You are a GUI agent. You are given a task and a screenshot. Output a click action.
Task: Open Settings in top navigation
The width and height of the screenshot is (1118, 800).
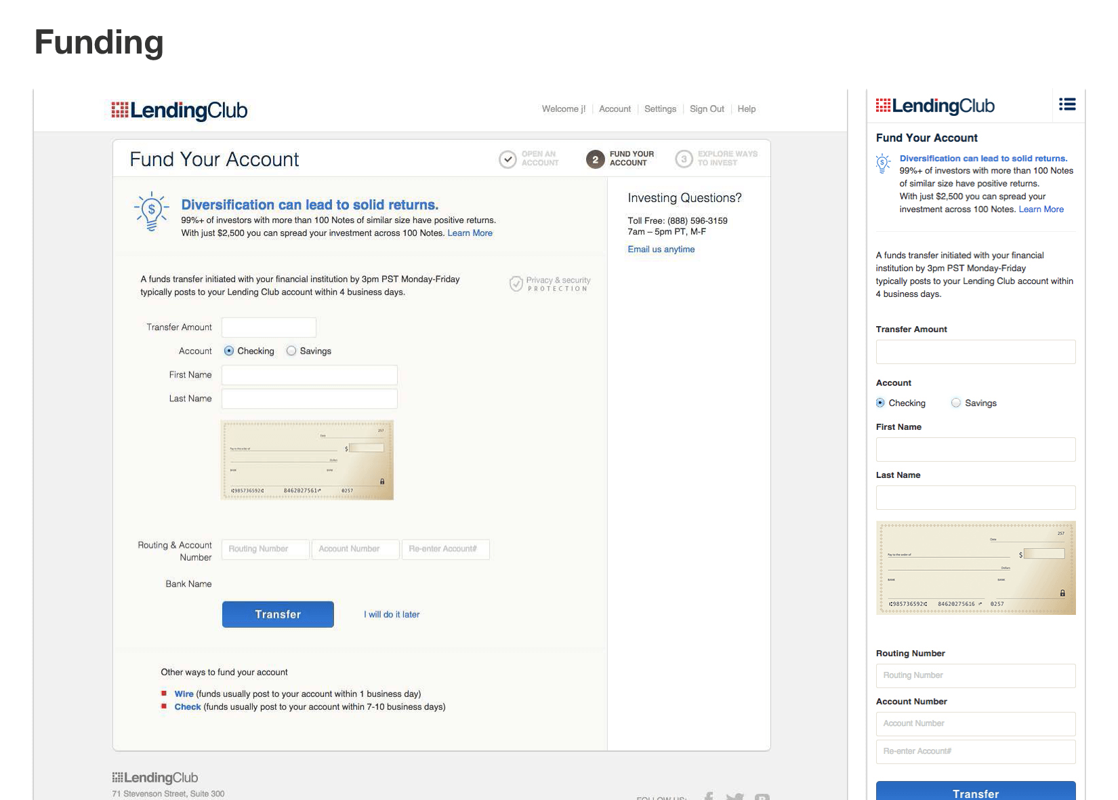(x=660, y=109)
